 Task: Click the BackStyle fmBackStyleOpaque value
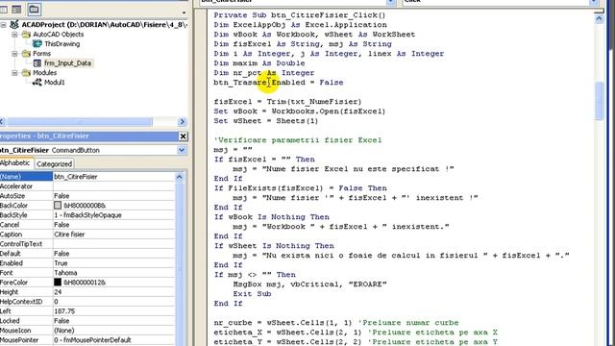(x=87, y=215)
